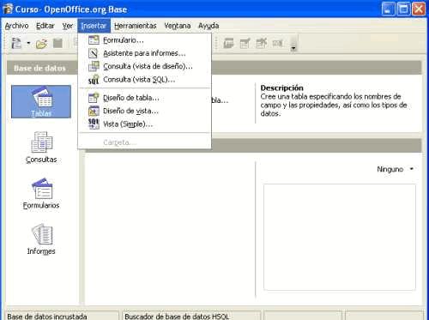Open the Ver menu

click(68, 26)
